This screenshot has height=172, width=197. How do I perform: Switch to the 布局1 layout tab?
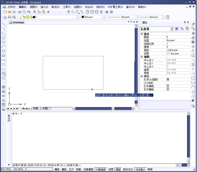pos(36,109)
